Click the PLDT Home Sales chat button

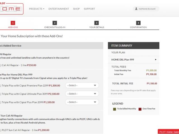click(x=168, y=132)
